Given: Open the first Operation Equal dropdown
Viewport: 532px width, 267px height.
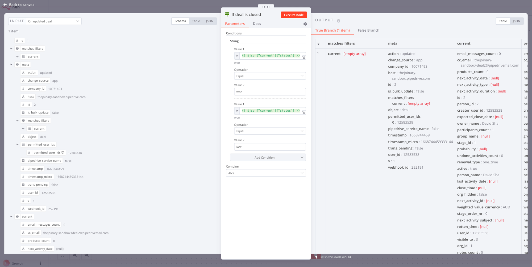Looking at the screenshot, I should pyautogui.click(x=270, y=76).
